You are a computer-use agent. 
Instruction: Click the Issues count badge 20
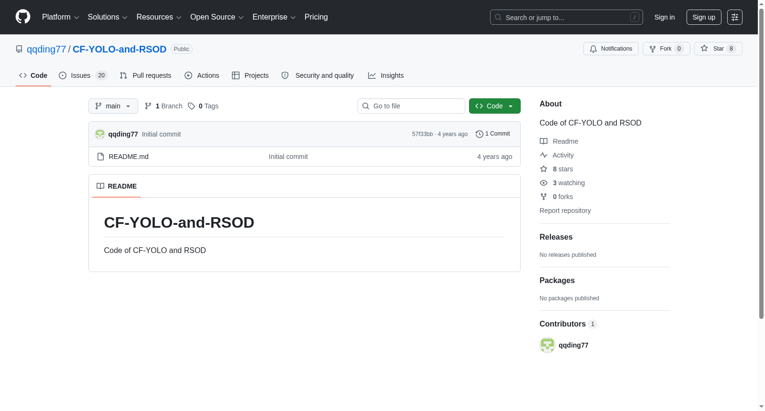101,75
